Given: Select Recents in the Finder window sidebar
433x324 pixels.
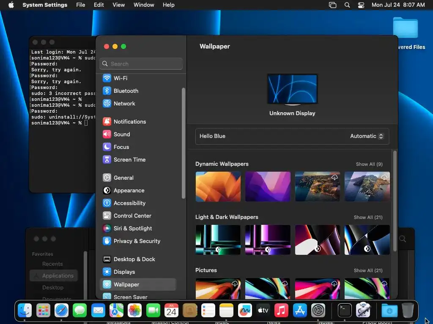Looking at the screenshot, I should coord(52,264).
